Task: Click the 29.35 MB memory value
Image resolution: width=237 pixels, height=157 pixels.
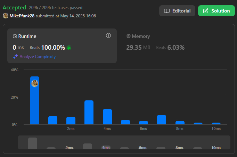Action: (x=138, y=48)
